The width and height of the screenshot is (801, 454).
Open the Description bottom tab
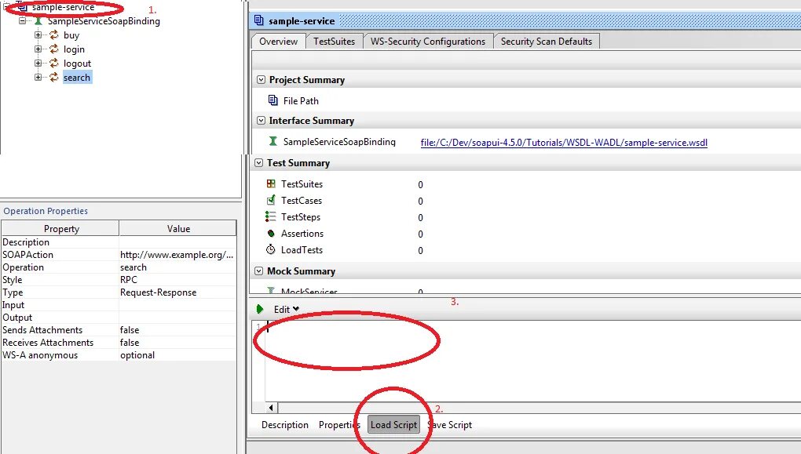pyautogui.click(x=285, y=424)
